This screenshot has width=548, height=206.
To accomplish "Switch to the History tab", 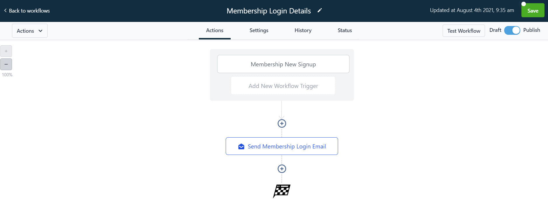I will [x=303, y=30].
